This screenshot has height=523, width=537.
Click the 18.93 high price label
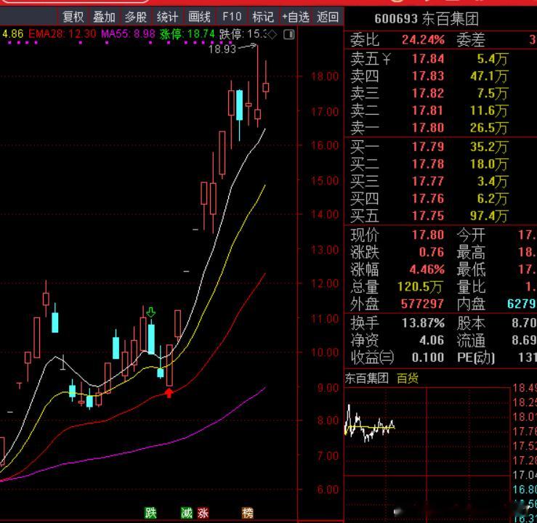point(222,49)
